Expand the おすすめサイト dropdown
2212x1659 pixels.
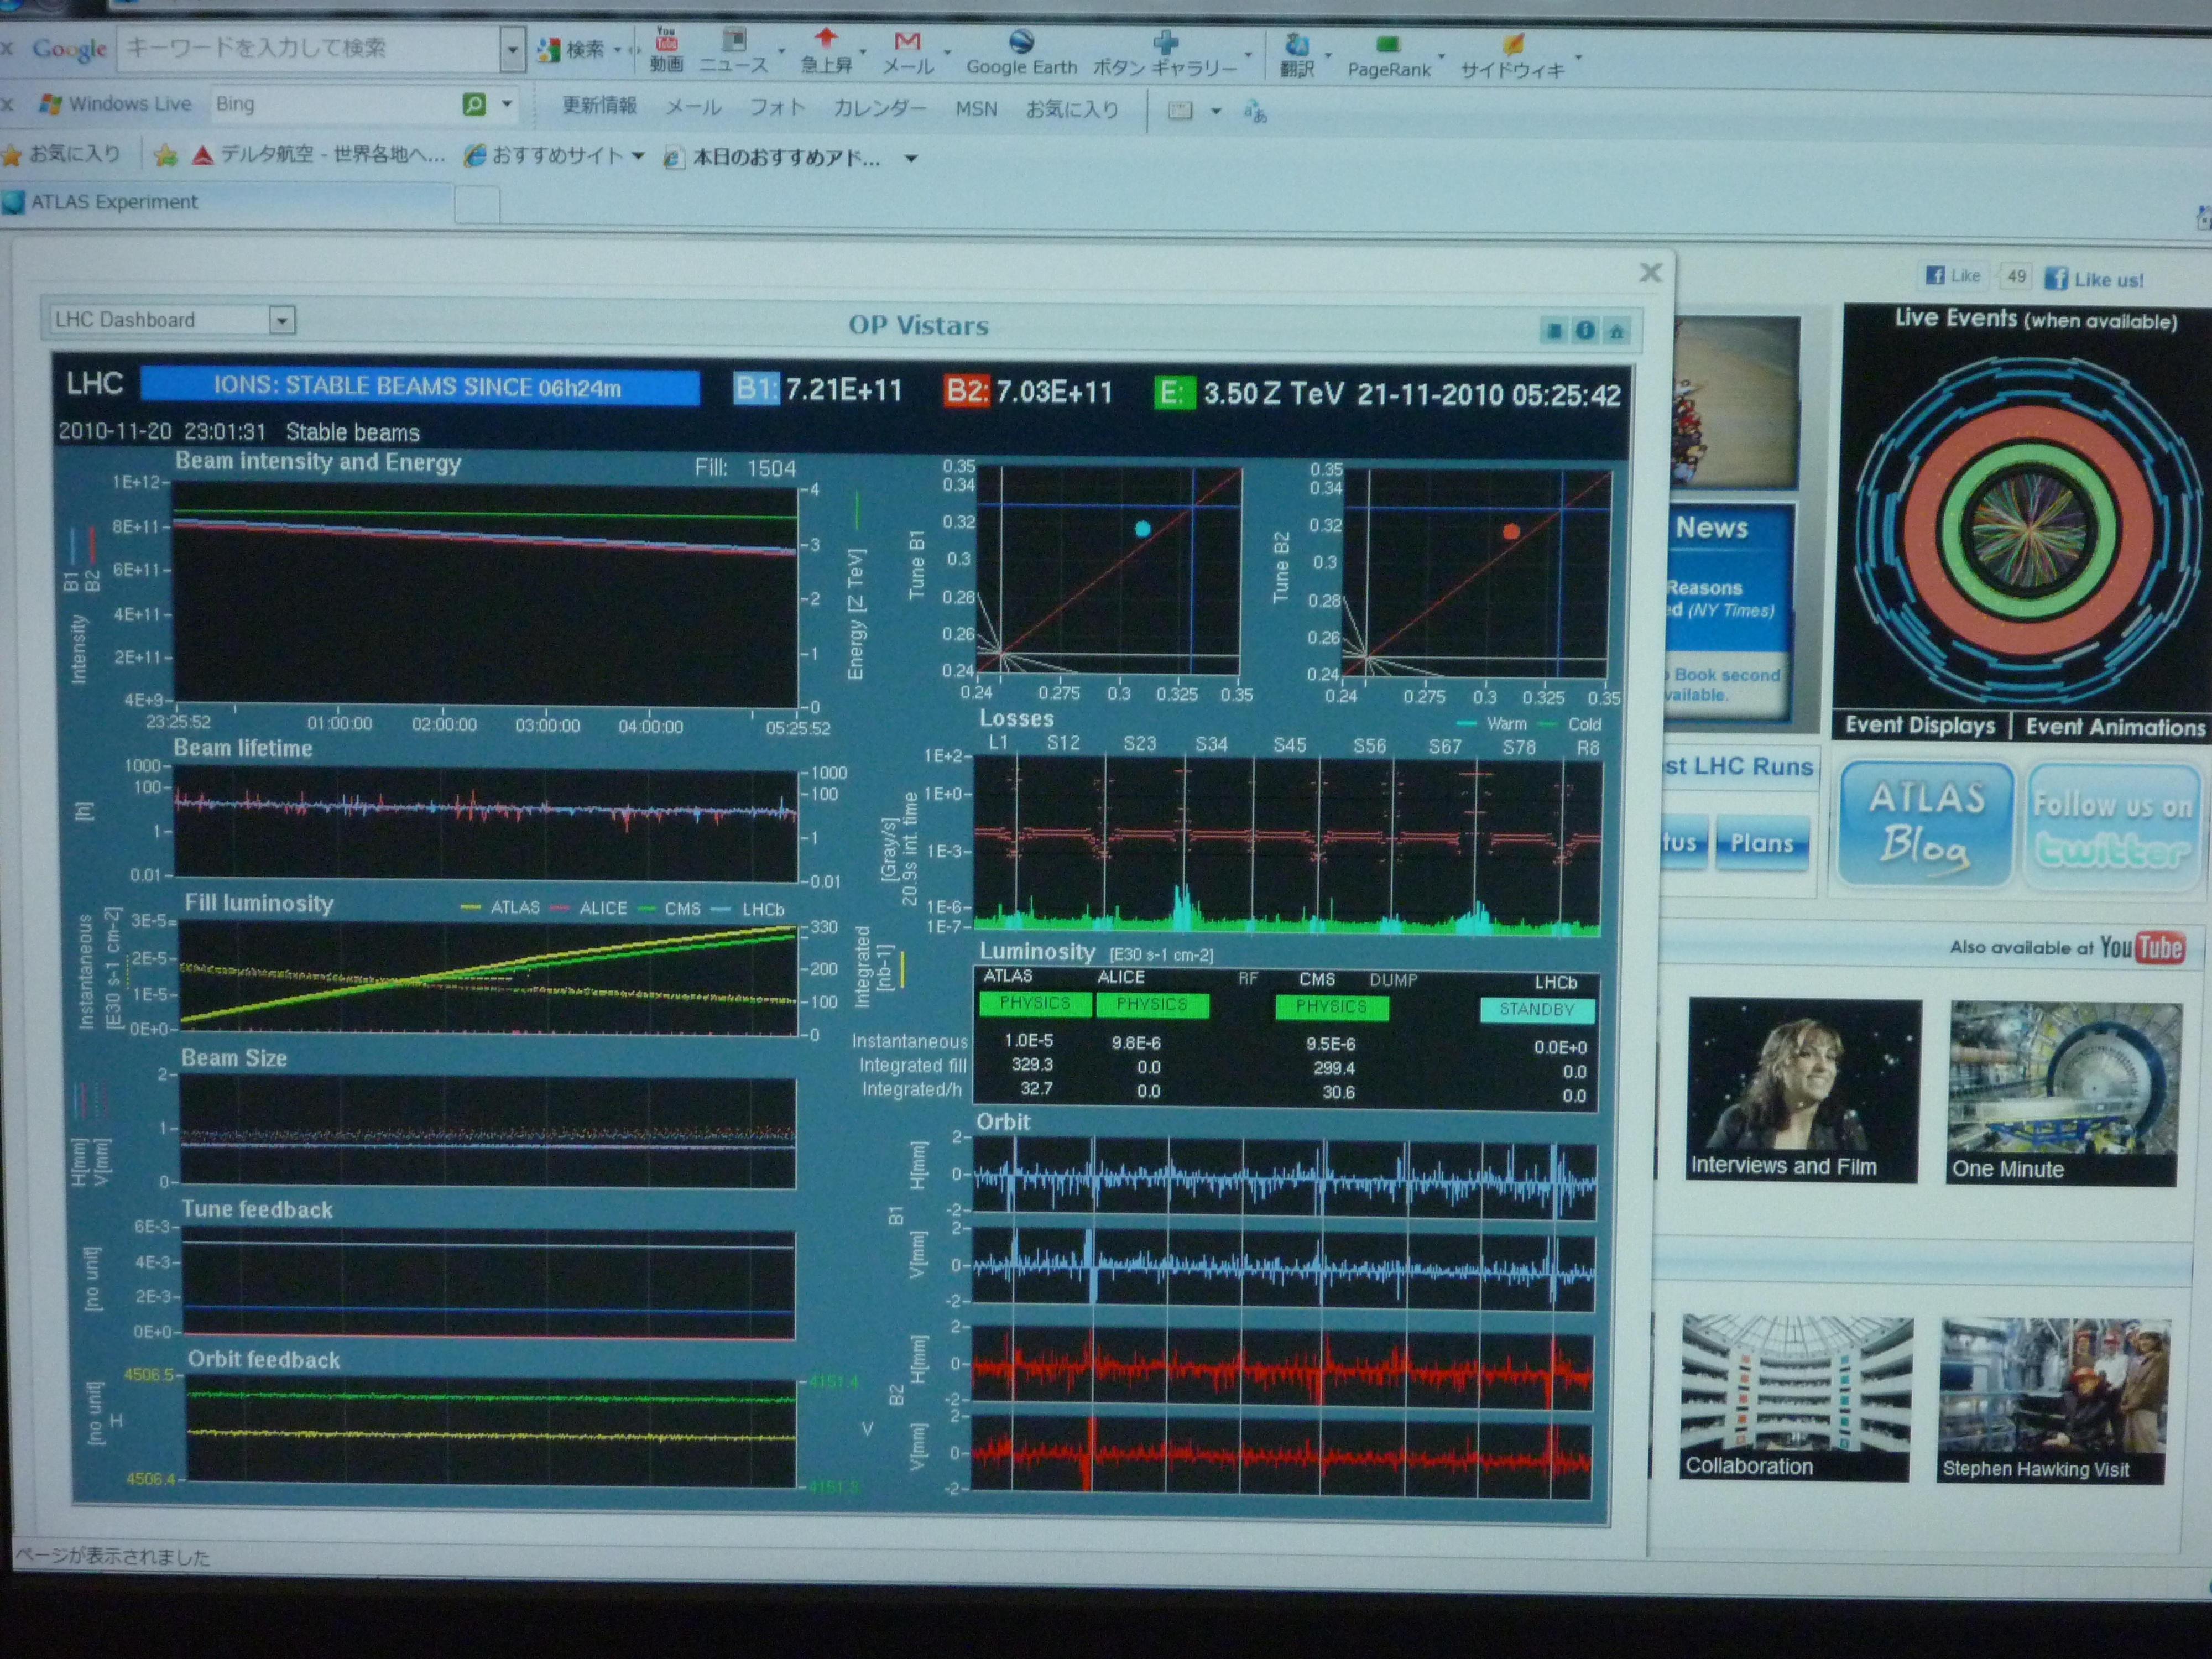638,156
